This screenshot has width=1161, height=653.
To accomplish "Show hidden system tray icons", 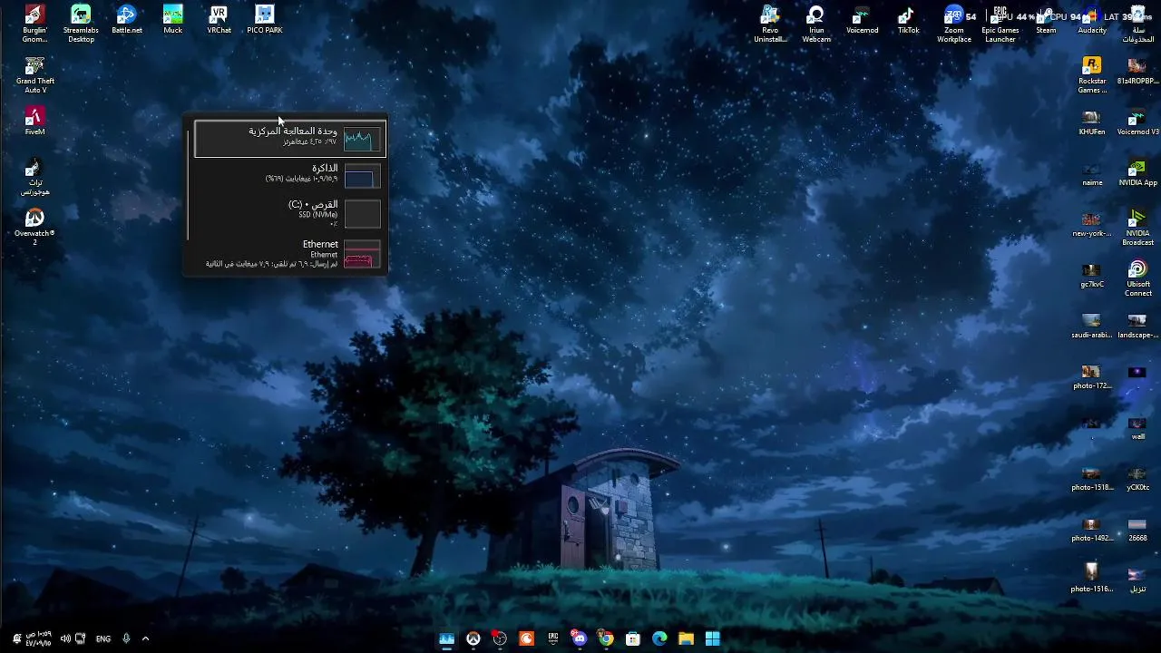I will [x=145, y=638].
